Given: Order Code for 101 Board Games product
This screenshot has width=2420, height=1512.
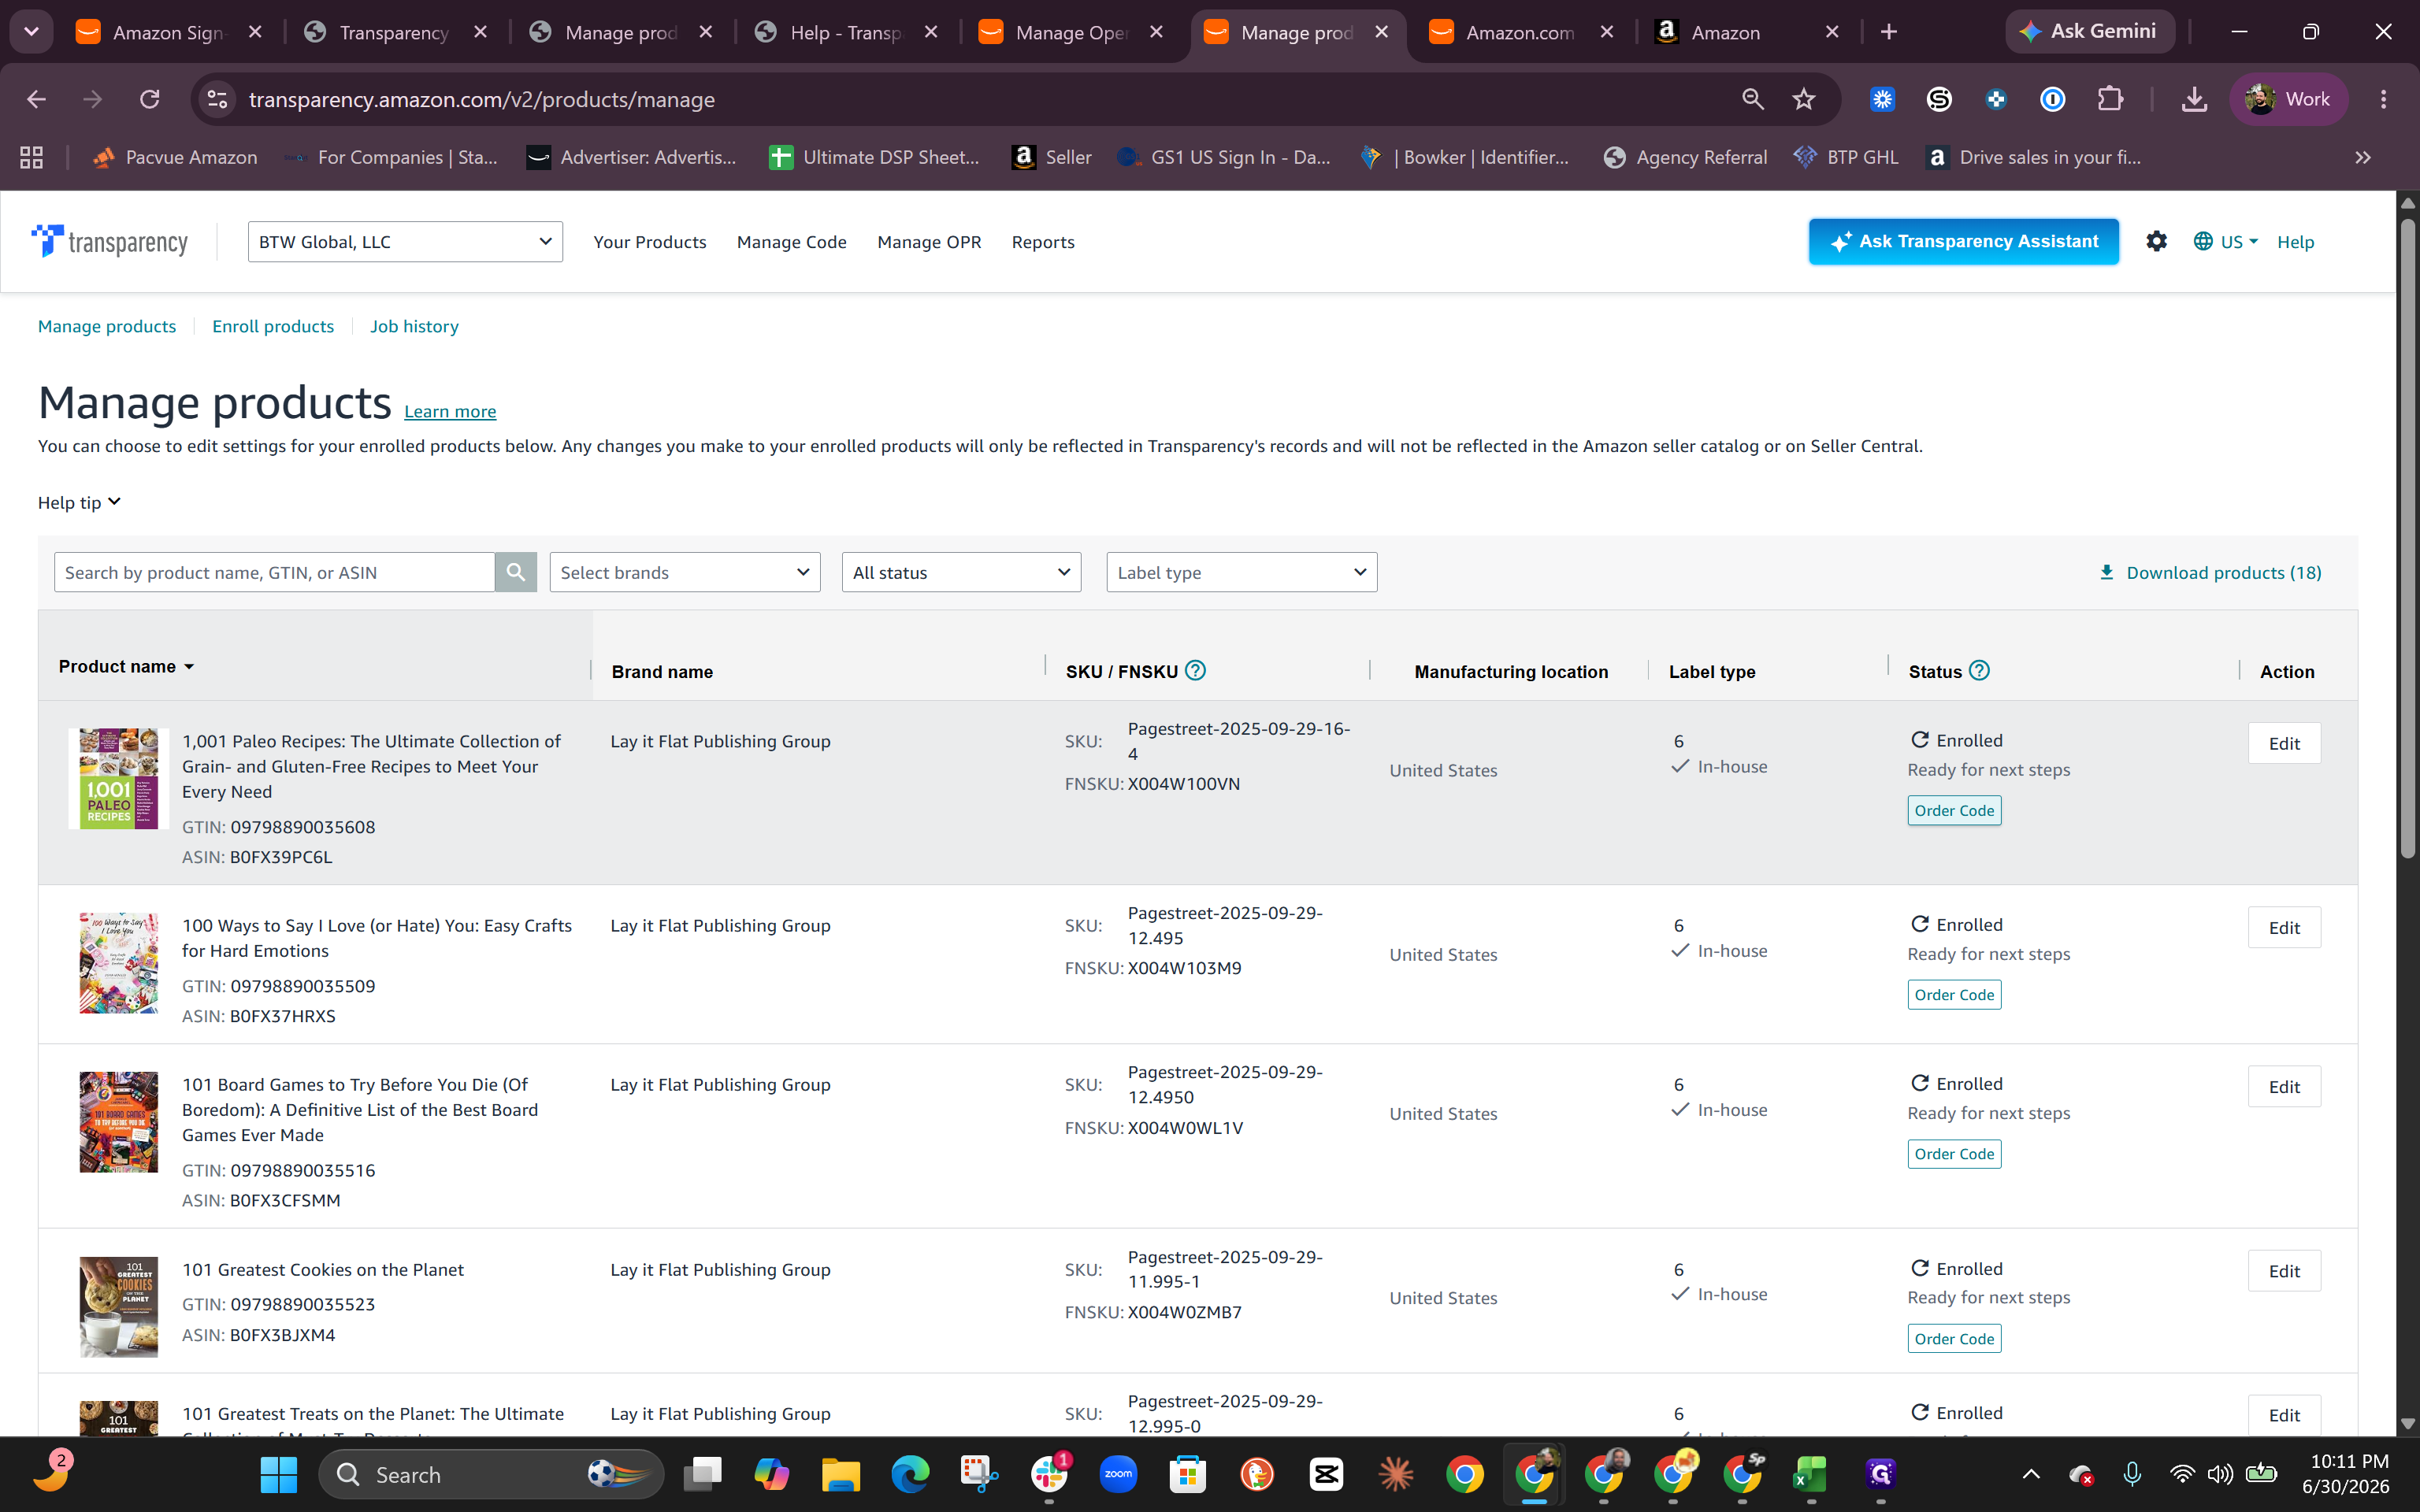Looking at the screenshot, I should coord(1954,1153).
